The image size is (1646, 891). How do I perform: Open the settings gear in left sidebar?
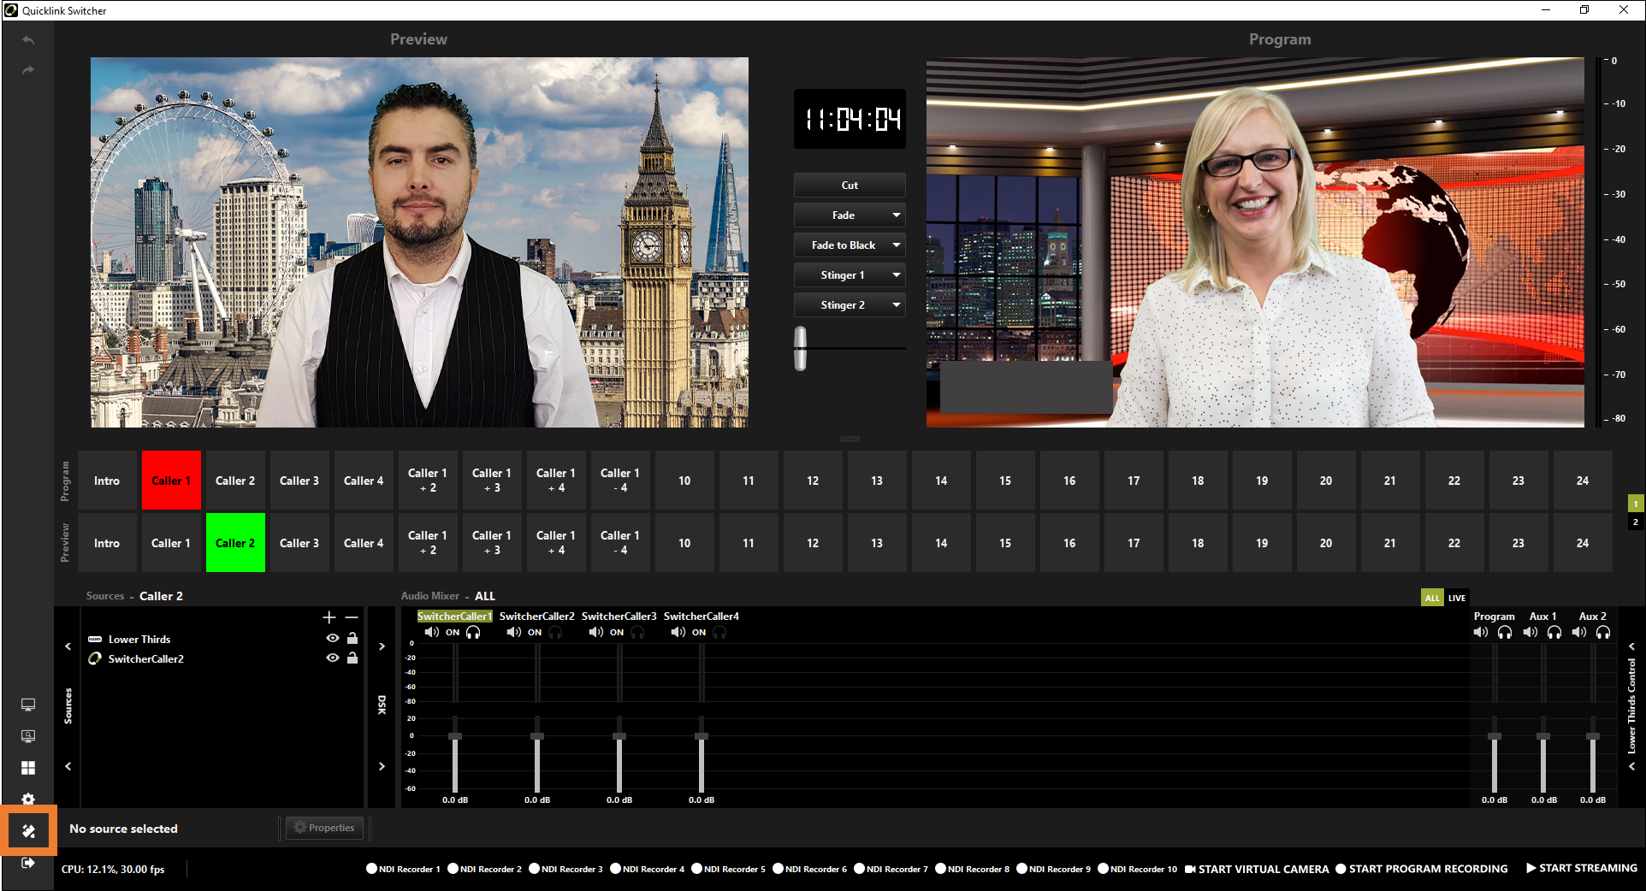[28, 799]
